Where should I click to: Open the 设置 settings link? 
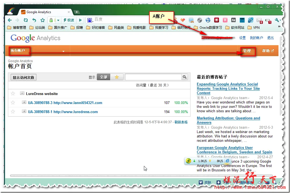tap(242, 38)
